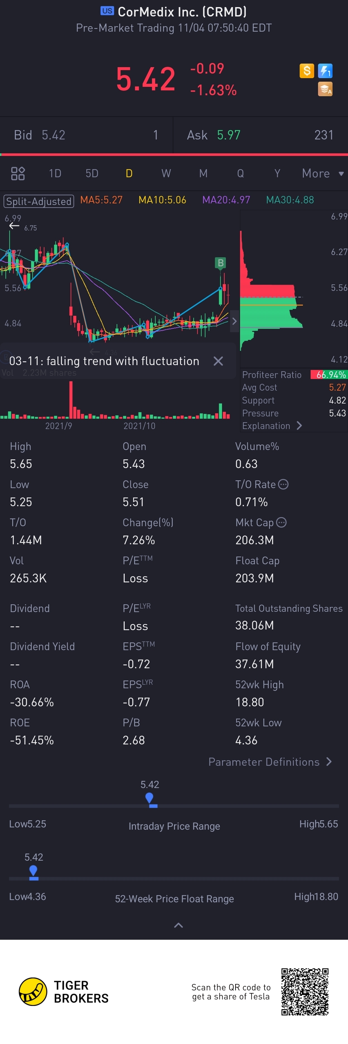Viewport: 348px width, 1044px height.
Task: Tap the Explanation link text
Action: coord(266,426)
